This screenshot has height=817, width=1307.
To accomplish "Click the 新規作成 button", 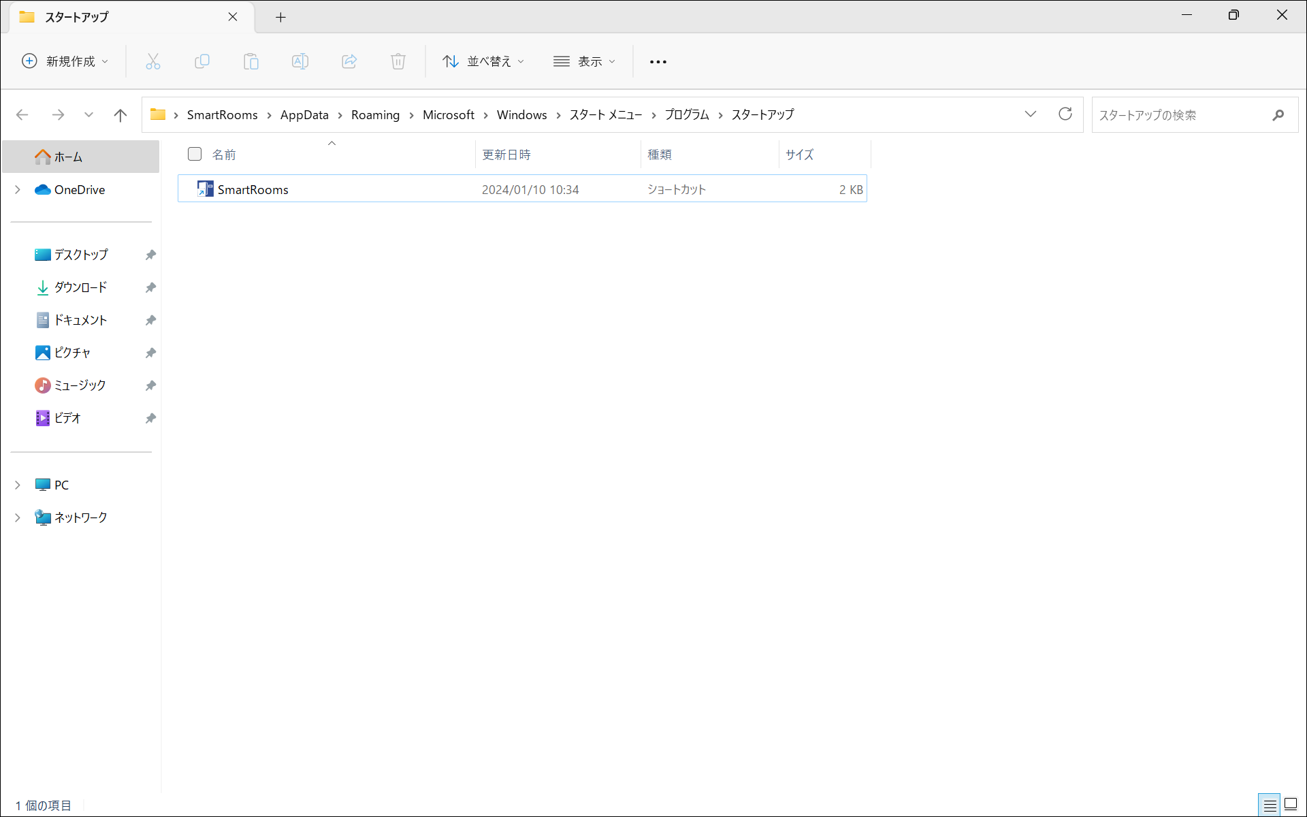I will [65, 61].
